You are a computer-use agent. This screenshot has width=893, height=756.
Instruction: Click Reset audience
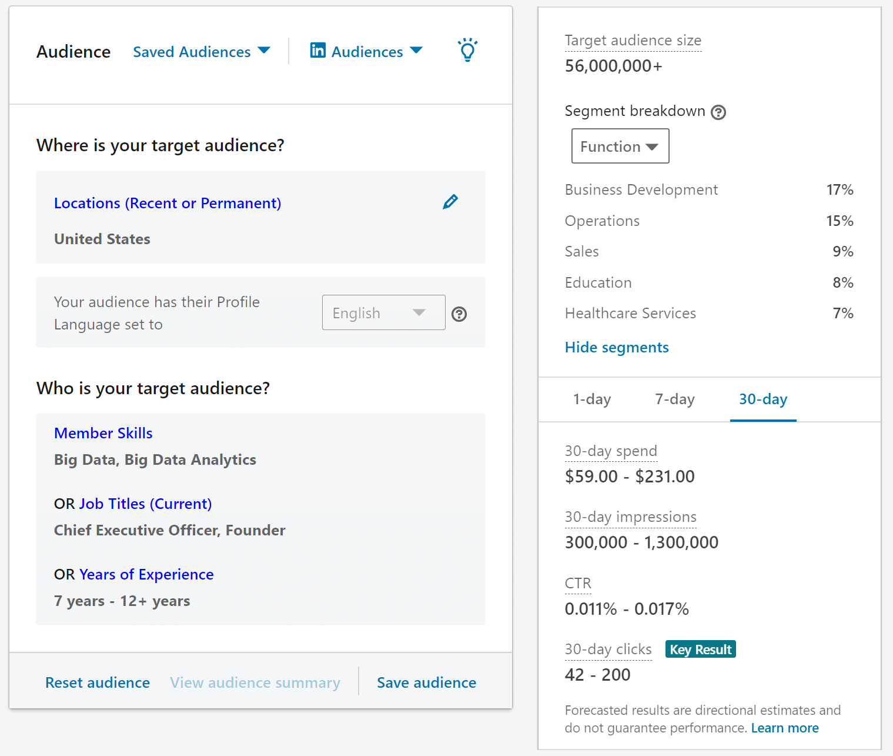pyautogui.click(x=97, y=682)
